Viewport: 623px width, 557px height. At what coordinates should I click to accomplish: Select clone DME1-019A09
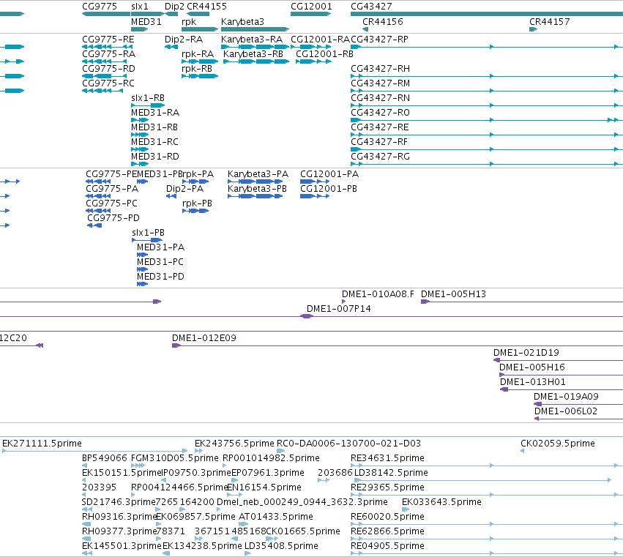click(x=578, y=405)
